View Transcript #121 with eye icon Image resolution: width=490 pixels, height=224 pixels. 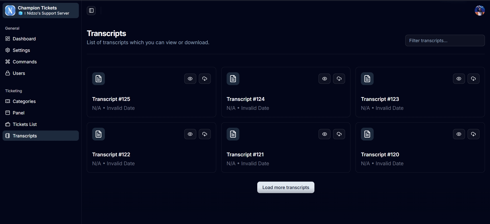(324, 134)
